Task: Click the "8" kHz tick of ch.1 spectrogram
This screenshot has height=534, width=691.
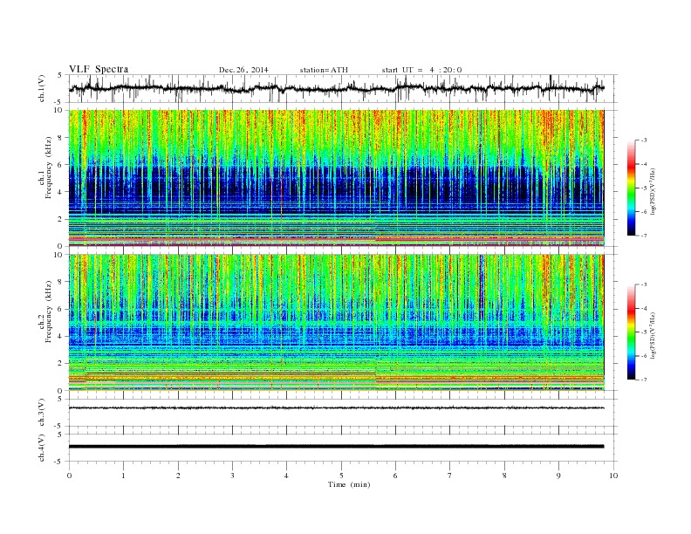Action: click(61, 138)
